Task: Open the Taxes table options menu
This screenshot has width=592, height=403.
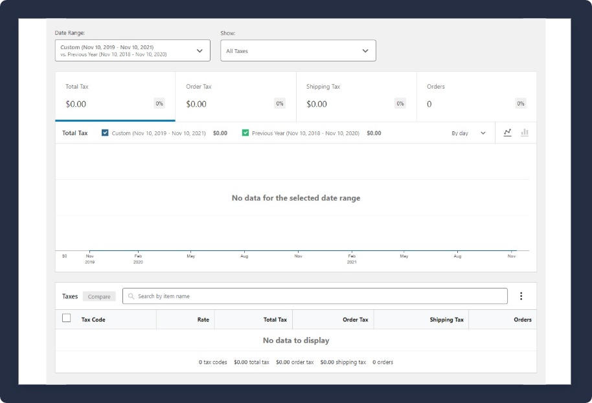Action: tap(521, 296)
